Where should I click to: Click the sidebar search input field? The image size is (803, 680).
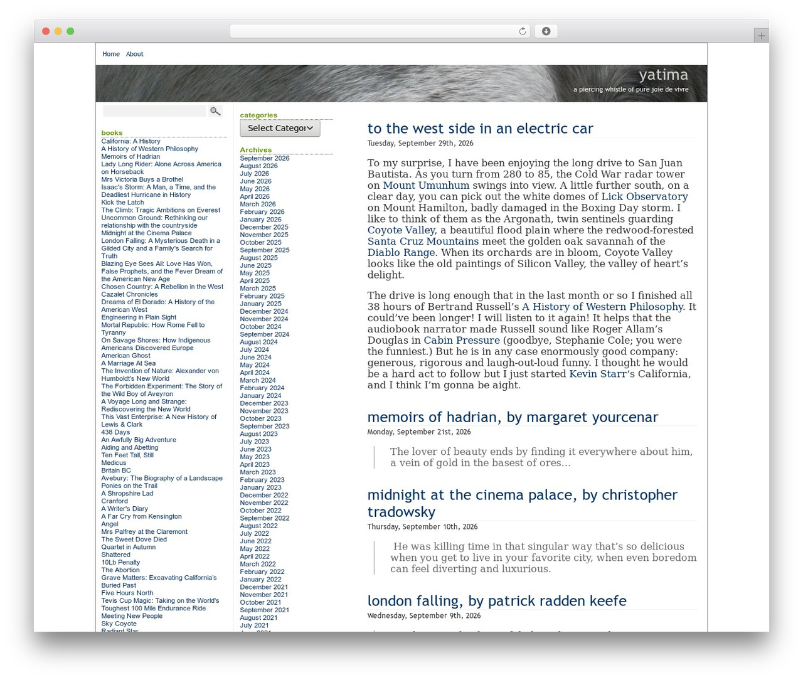154,111
